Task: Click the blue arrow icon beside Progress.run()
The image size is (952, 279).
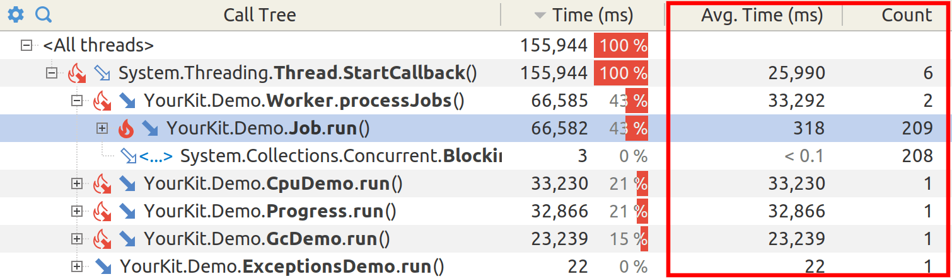Action: click(x=127, y=211)
